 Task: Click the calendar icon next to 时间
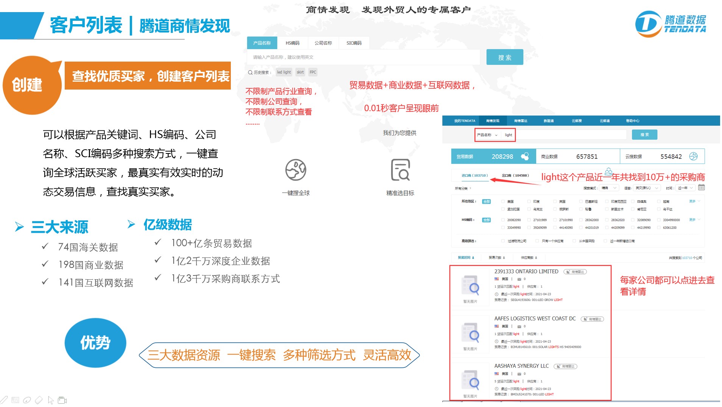701,187
